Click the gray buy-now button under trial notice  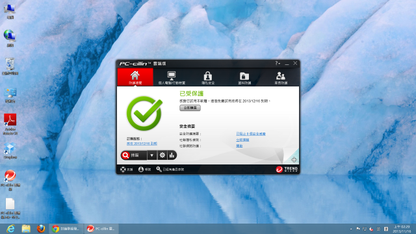tap(190, 108)
